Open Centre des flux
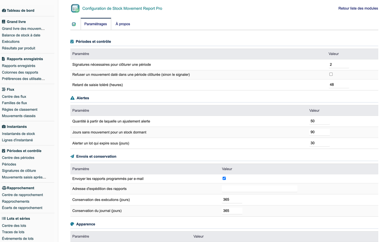This screenshot has width=391, height=242. point(14,96)
